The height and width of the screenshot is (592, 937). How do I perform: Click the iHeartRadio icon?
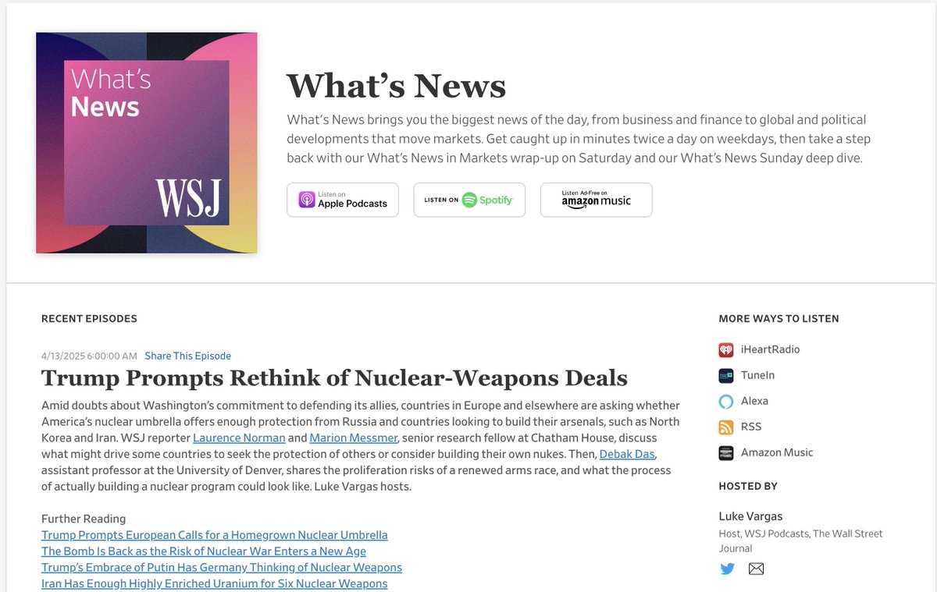[x=726, y=349]
